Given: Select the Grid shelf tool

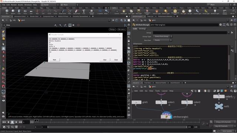Looking at the screenshot, I should point(31,11).
